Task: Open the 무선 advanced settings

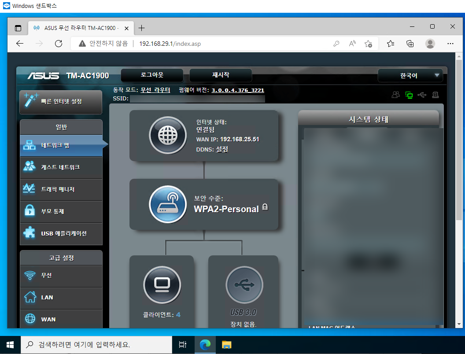Action: [61, 276]
